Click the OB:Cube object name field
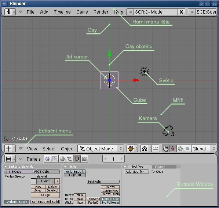The image size is (219, 208). coord(48,172)
